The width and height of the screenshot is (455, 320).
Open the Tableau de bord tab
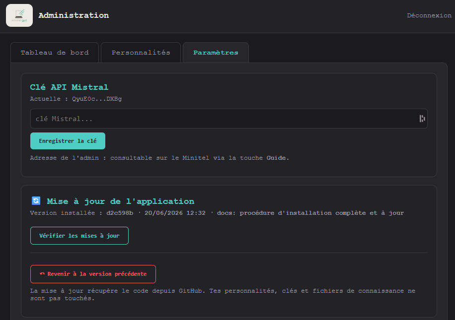point(55,53)
